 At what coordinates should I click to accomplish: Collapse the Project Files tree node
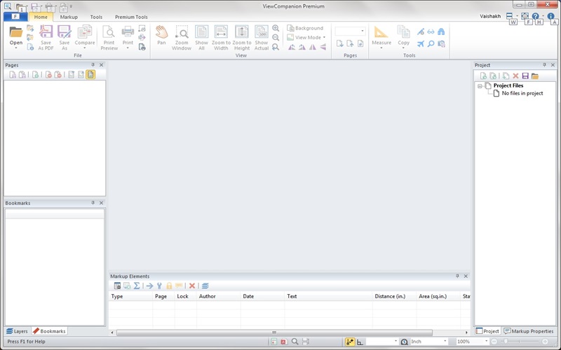point(480,85)
